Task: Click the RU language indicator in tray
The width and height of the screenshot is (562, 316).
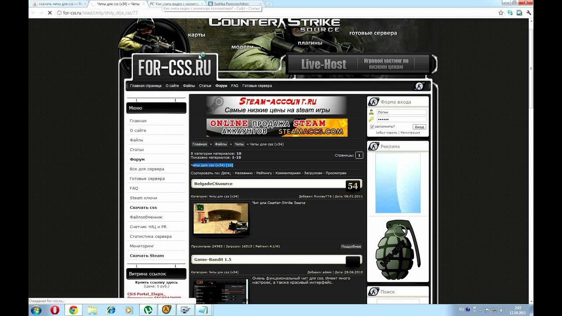Action: point(461,309)
